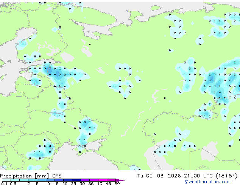Screen dimensions: 240x185
Task: Select the legend swatch between 15 and 20
Action: 59,180
